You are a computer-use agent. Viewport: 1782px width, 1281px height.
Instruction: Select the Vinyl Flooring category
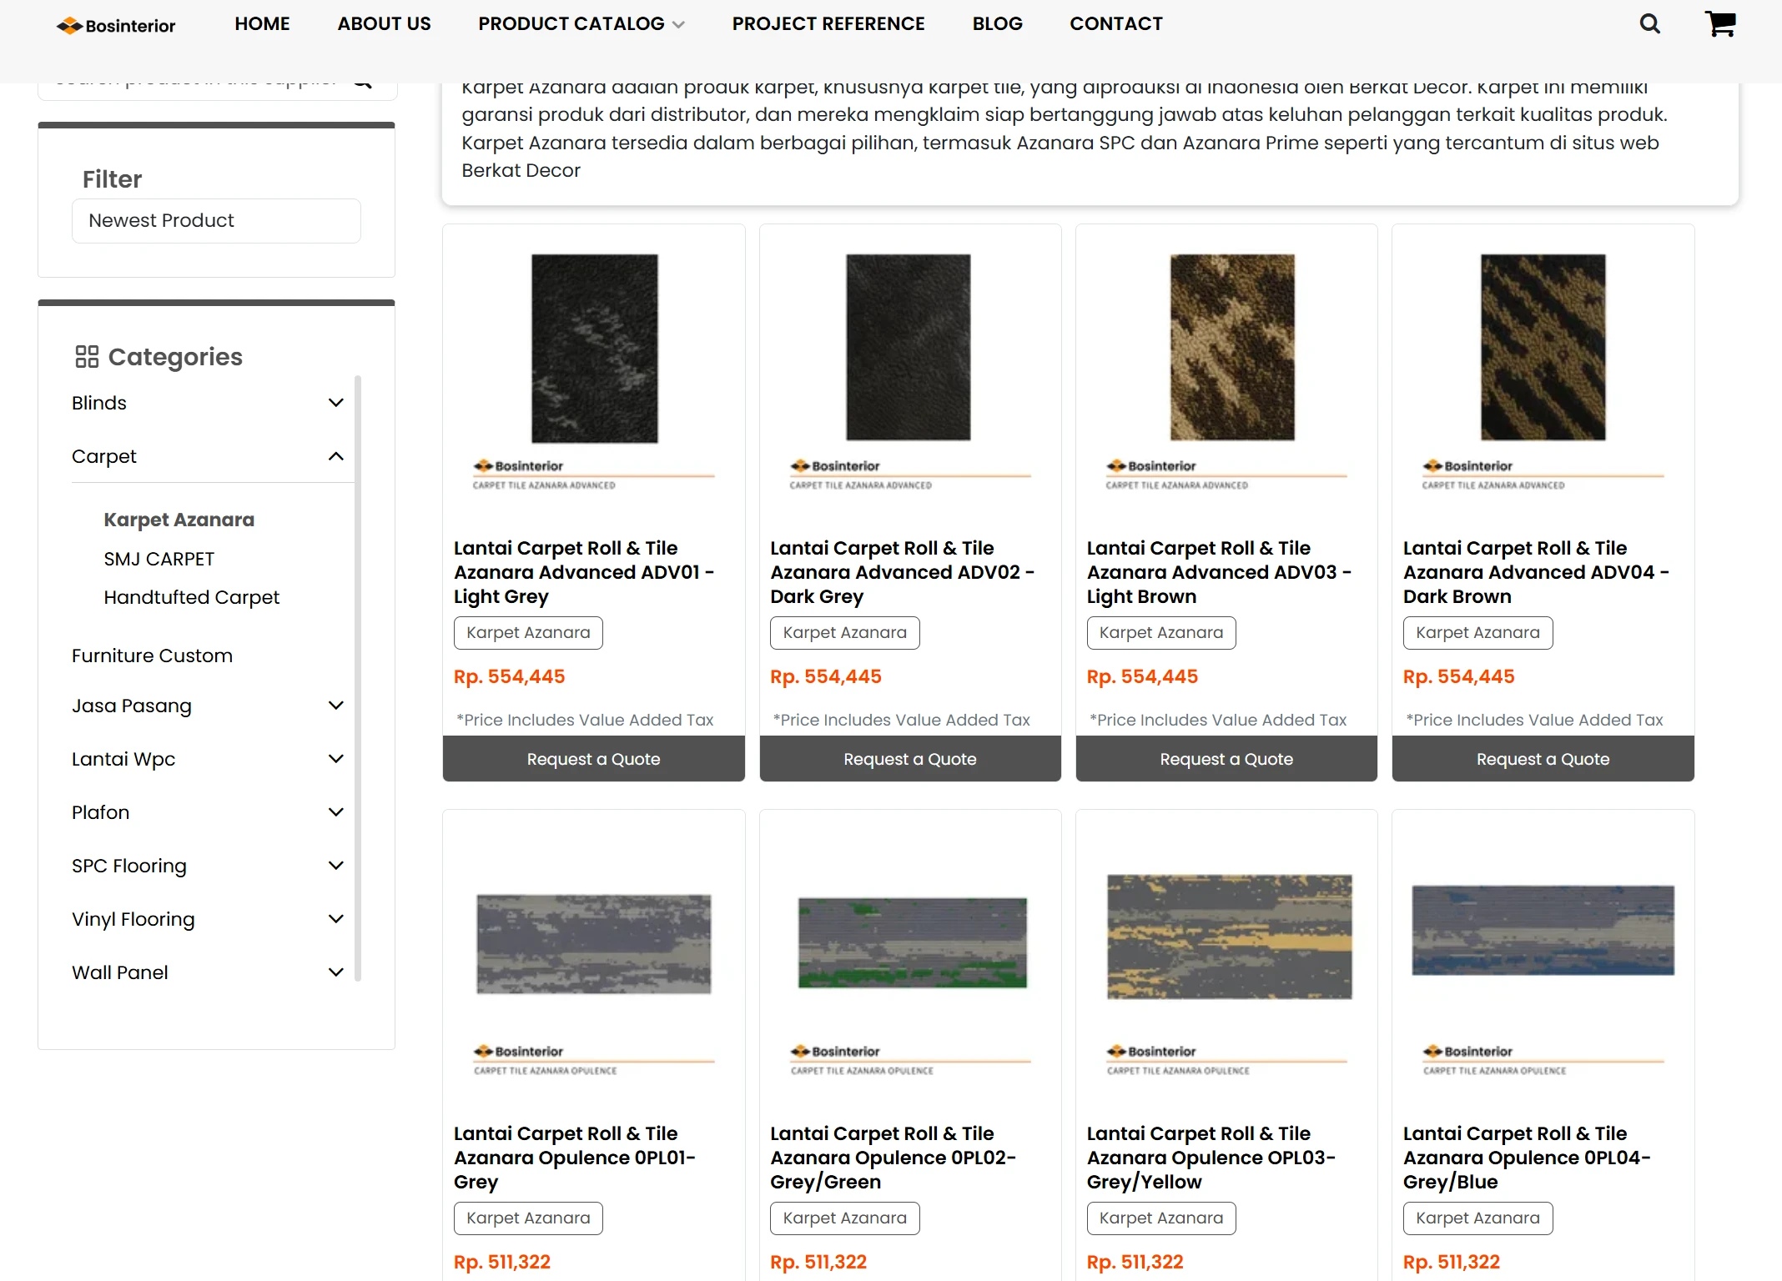click(133, 920)
